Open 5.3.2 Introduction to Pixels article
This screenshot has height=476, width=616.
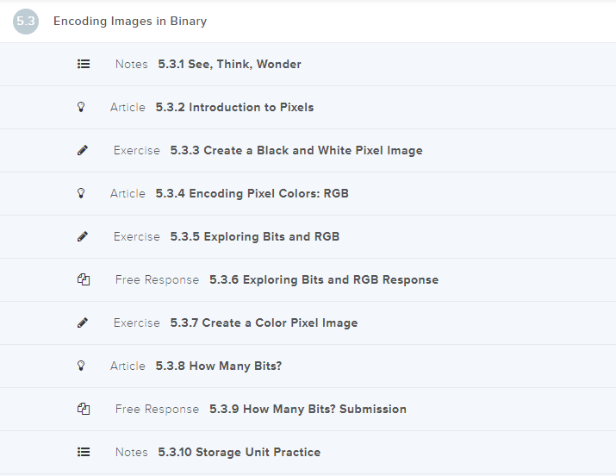pos(234,107)
